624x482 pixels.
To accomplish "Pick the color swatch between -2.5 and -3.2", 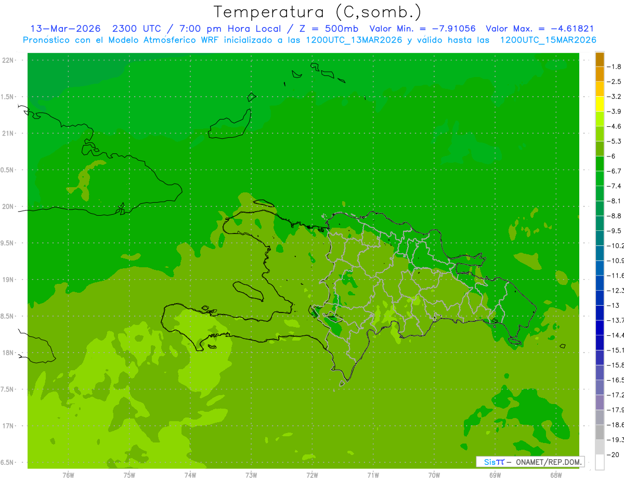I will [600, 89].
